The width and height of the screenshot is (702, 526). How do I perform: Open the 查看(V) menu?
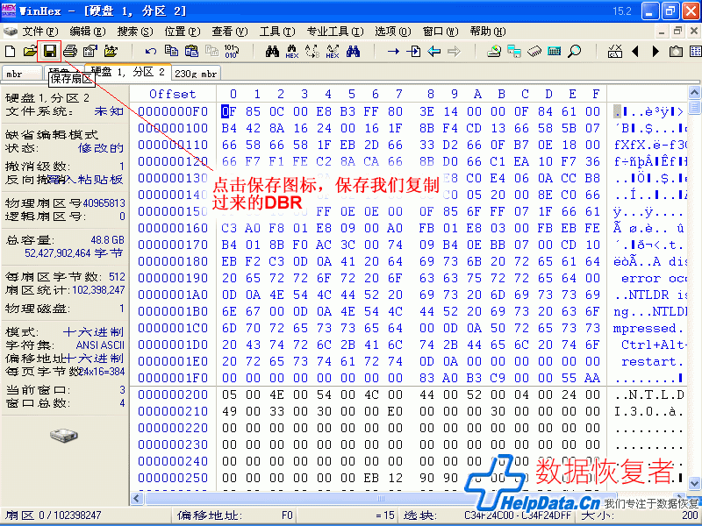click(x=230, y=32)
